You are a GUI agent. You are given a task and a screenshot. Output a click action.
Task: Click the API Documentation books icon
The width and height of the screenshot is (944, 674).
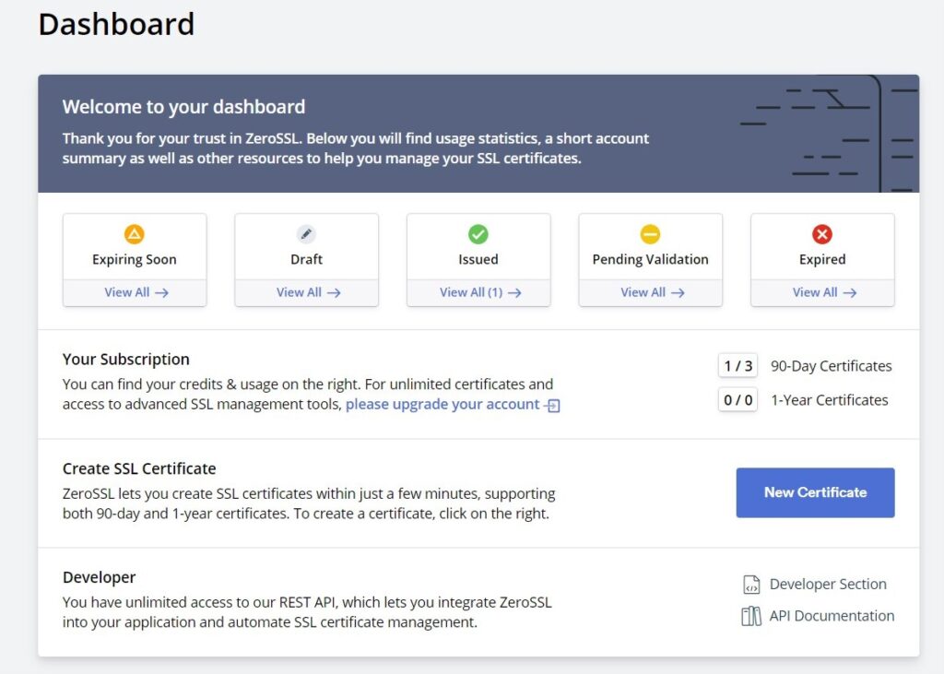click(751, 616)
